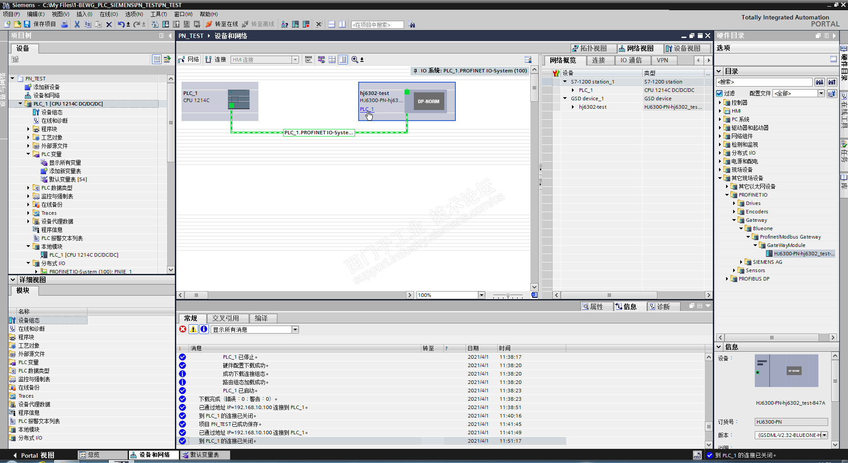Collapse the GSD device_1 row
This screenshot has width=848, height=463.
[x=565, y=99]
